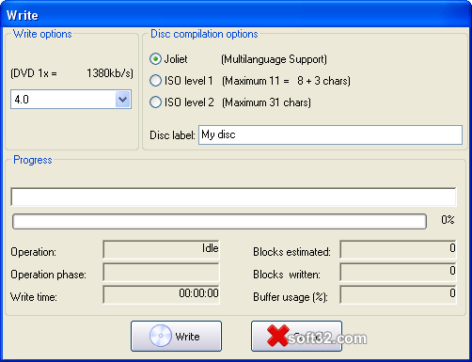Click the Operation field showing Idle
The height and width of the screenshot is (362, 472).
(161, 249)
